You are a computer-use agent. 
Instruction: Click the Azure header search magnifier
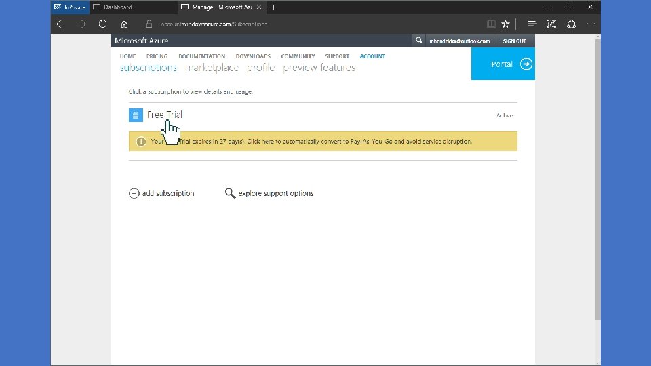click(x=418, y=41)
